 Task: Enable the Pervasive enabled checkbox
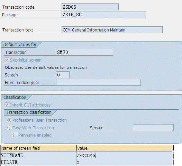tap(15, 135)
